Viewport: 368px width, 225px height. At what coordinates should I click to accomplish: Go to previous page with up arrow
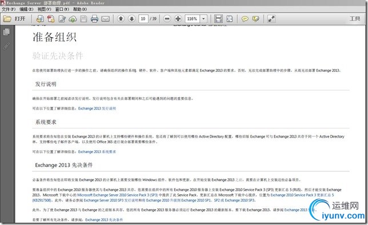[x=121, y=19]
